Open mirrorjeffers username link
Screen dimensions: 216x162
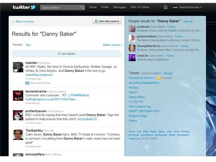tap(35, 154)
